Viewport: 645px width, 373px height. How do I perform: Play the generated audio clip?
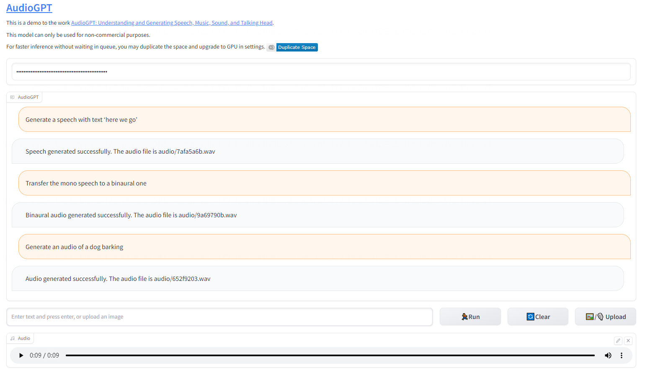pos(21,355)
